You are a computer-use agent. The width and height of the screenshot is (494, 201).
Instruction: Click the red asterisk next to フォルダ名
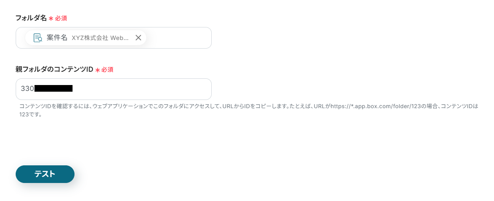(51, 18)
